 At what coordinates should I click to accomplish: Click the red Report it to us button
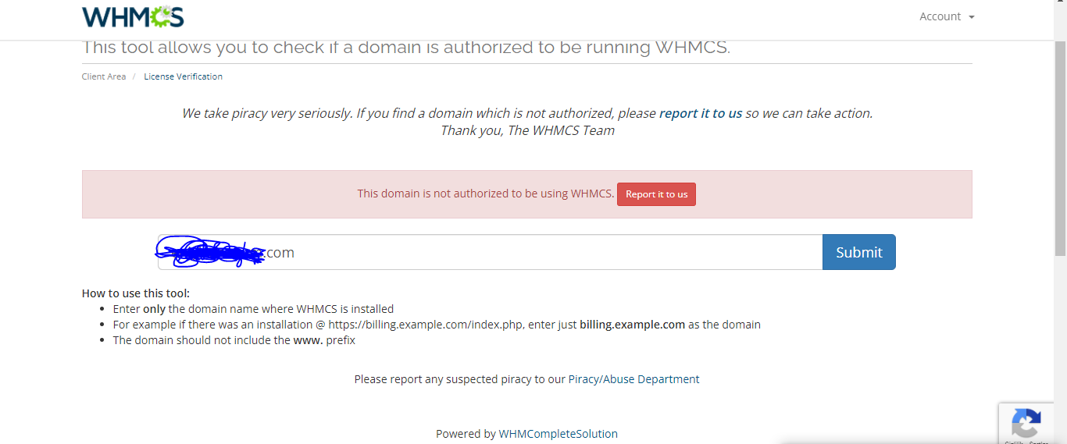[656, 194]
